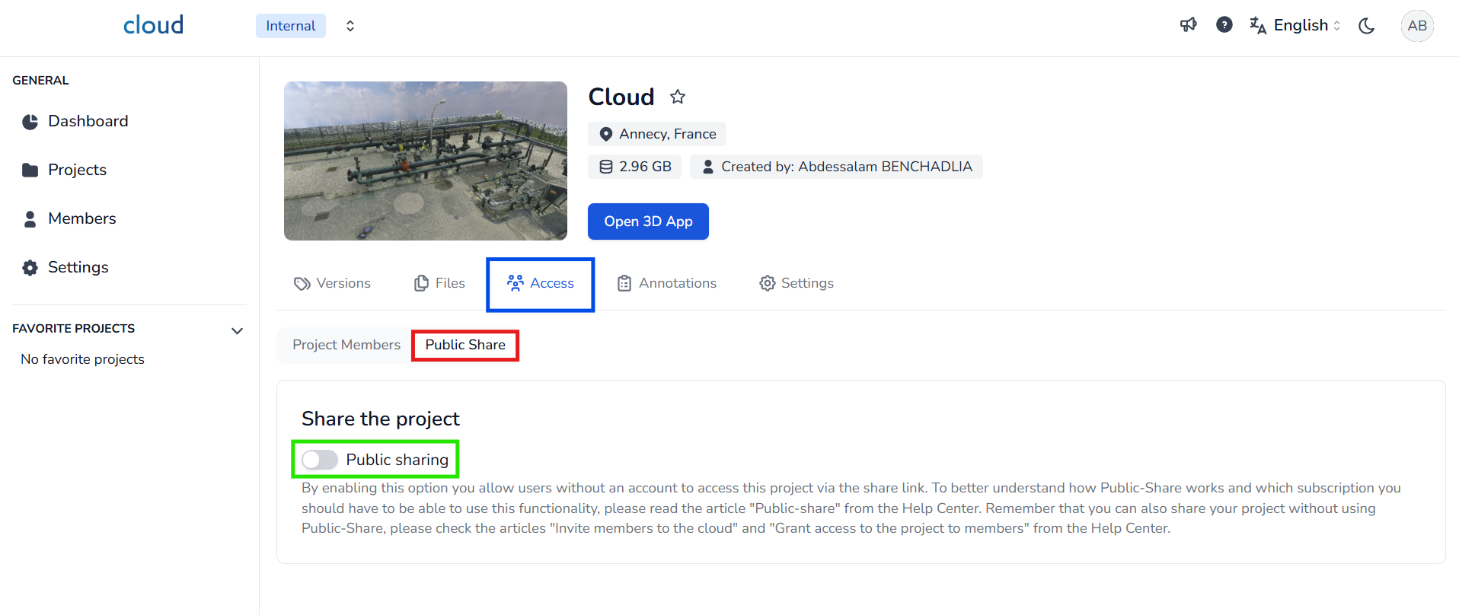Screen dimensions: 1459x615
Task: Open the Annotations tab
Action: (x=667, y=283)
